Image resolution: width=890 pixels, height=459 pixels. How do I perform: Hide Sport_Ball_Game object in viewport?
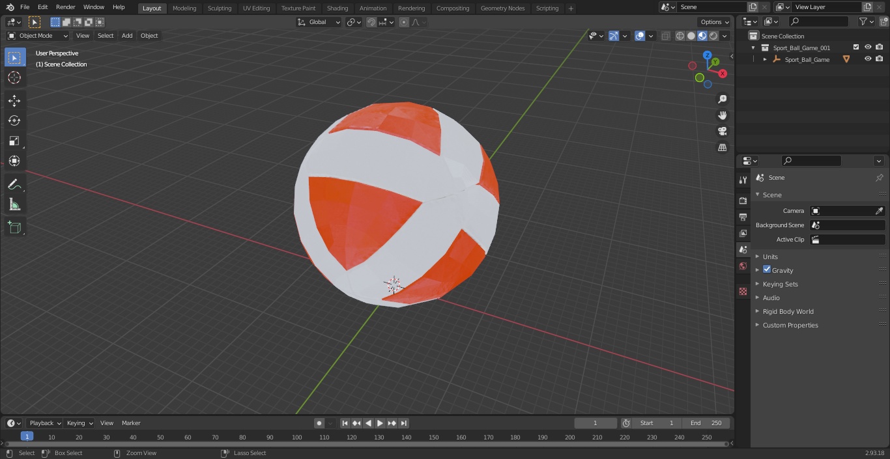[868, 59]
